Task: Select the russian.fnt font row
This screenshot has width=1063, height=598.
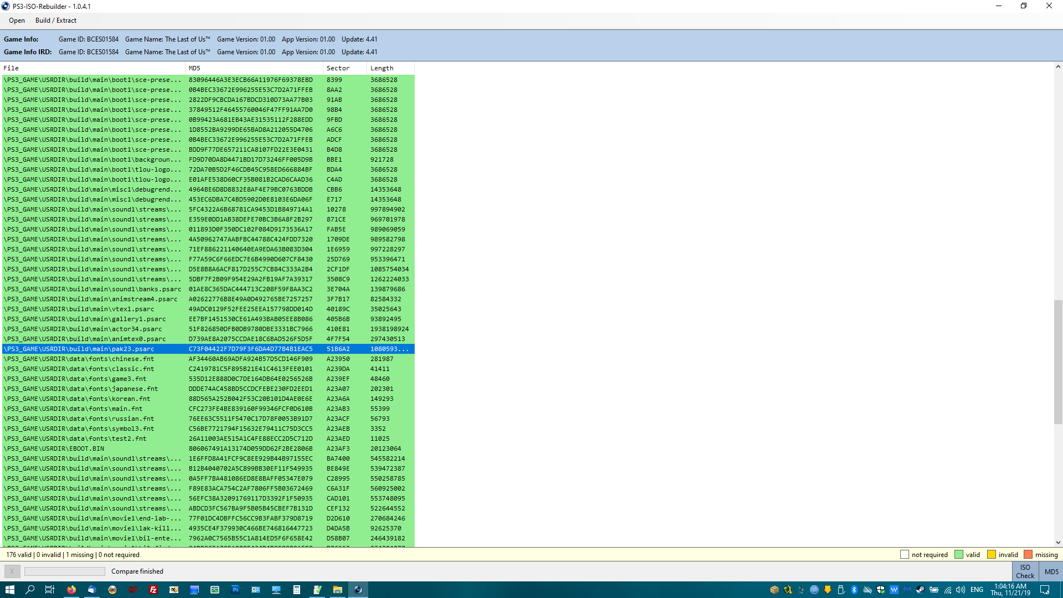Action: (208, 419)
